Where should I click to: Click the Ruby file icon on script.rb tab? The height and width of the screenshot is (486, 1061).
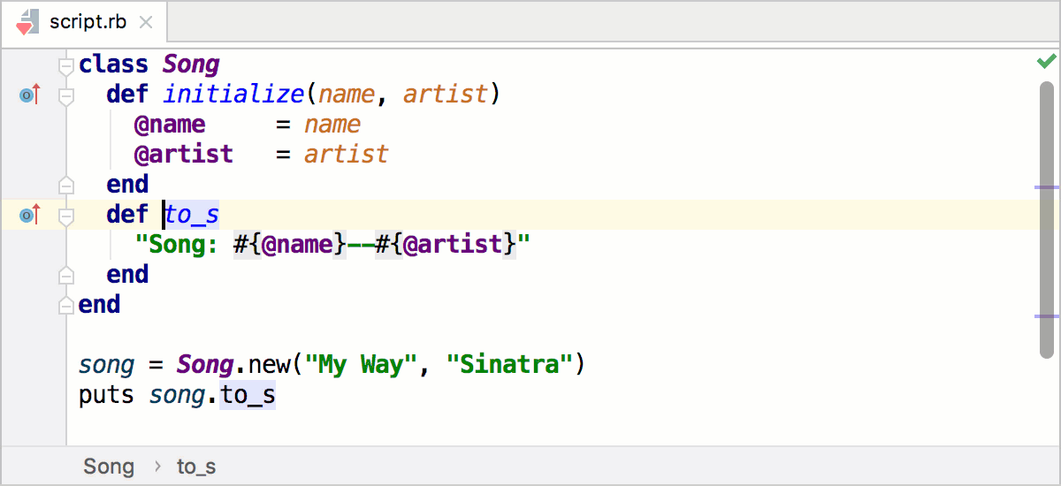(x=27, y=22)
